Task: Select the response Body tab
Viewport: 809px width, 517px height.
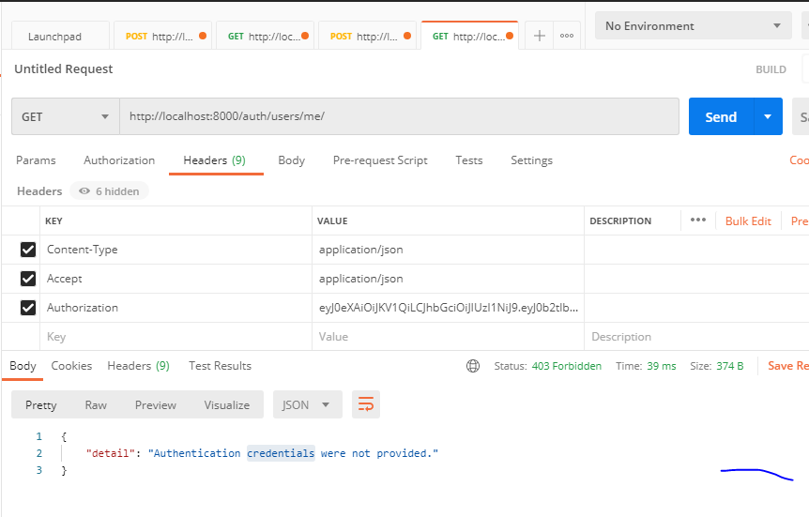Action: point(23,366)
